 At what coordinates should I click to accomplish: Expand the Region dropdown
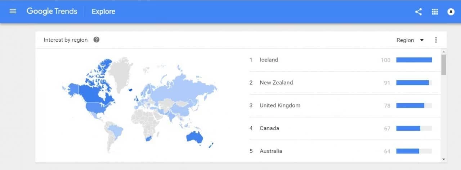click(410, 40)
